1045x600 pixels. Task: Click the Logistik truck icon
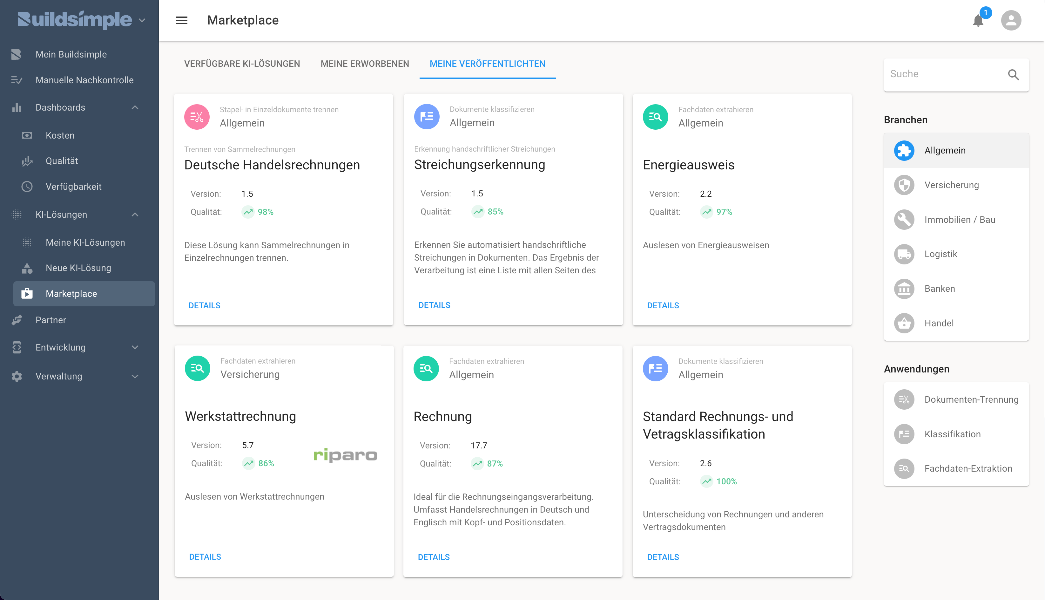pyautogui.click(x=904, y=254)
